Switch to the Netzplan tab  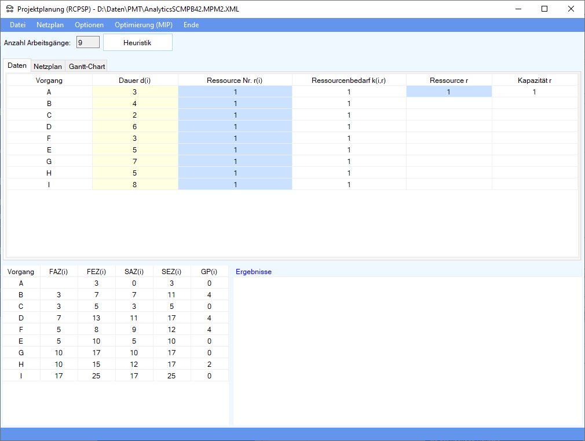(47, 67)
